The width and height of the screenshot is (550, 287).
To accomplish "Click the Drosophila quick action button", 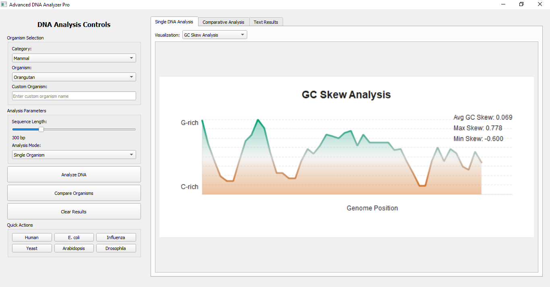I will point(116,248).
